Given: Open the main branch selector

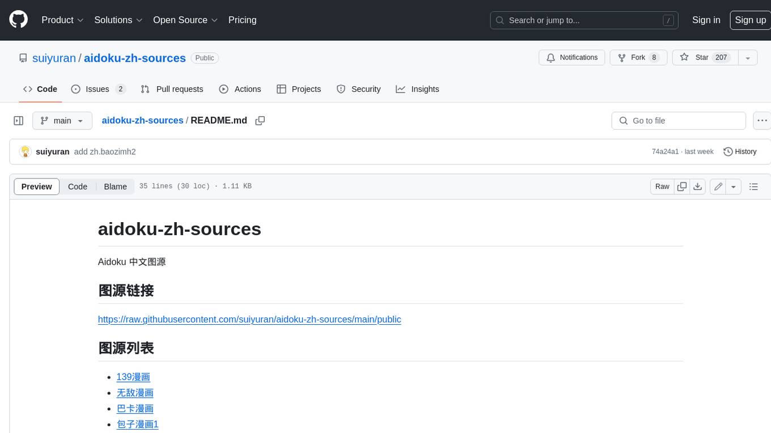Looking at the screenshot, I should tap(62, 121).
